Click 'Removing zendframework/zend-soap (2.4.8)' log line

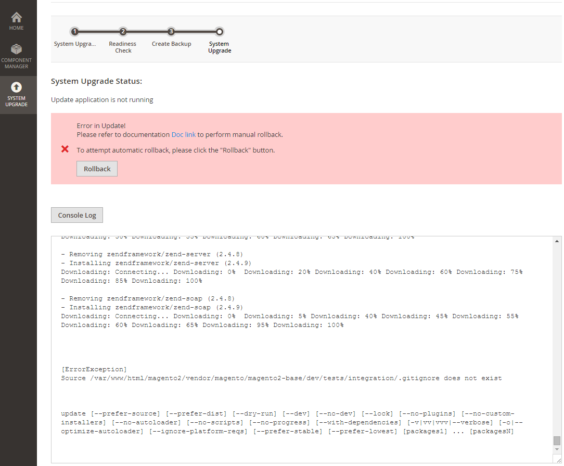coord(148,299)
